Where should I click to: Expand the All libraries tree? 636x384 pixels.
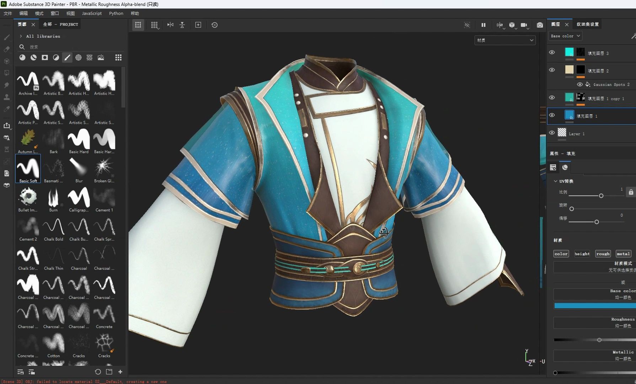coord(21,36)
